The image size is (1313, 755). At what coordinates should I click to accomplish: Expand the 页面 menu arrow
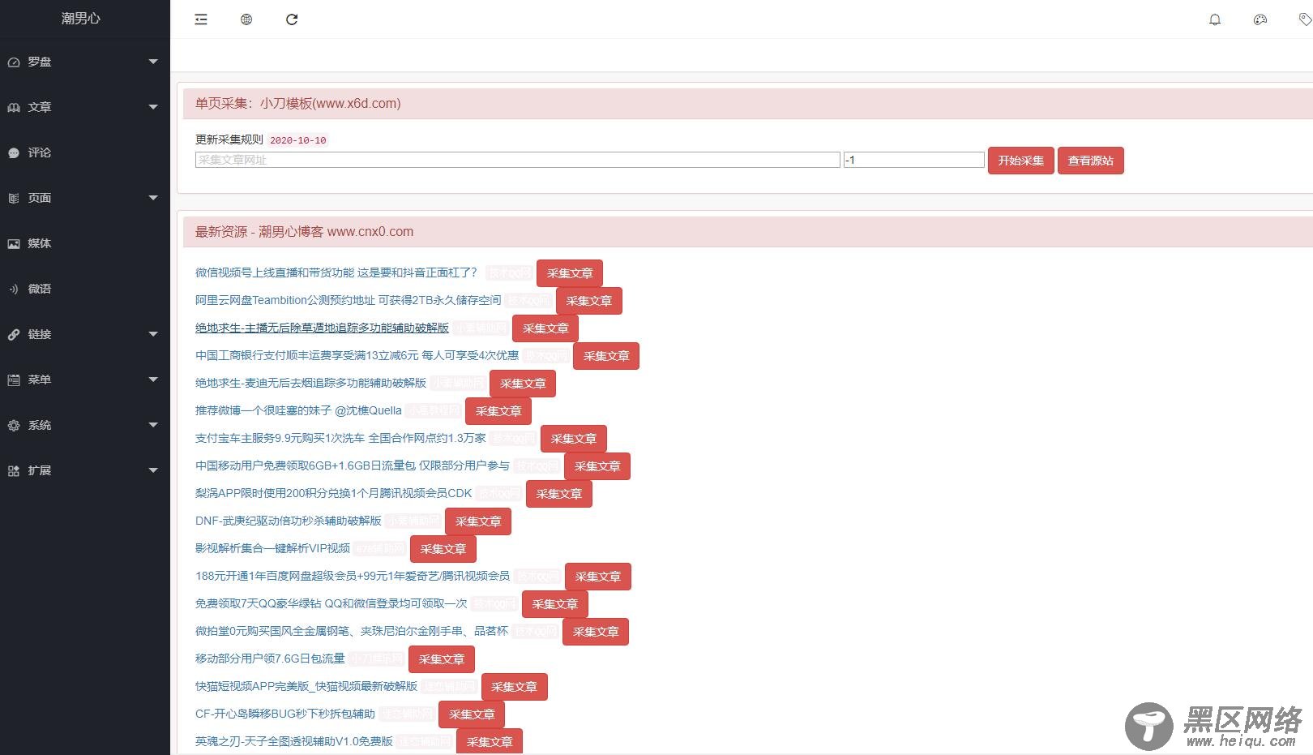coord(153,198)
